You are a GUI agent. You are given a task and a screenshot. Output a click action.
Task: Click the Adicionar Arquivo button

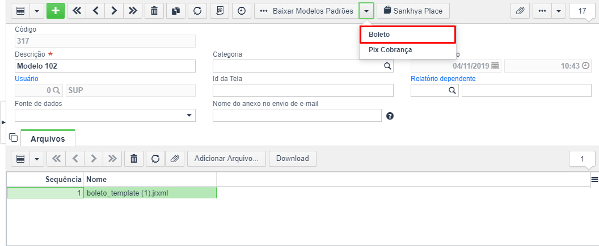(226, 159)
